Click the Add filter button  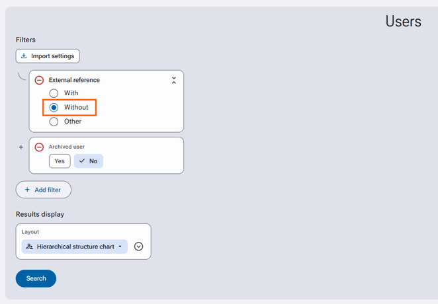click(x=44, y=190)
